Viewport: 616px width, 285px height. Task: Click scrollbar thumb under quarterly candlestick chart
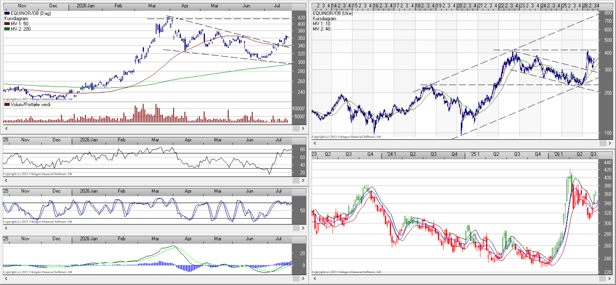coord(603,278)
